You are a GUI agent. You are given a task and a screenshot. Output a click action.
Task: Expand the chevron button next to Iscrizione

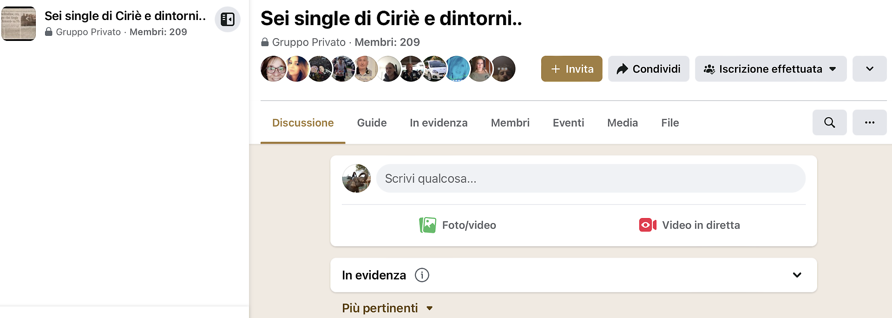point(869,69)
